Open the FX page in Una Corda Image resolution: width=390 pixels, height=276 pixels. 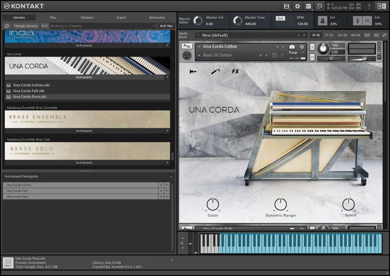pos(235,71)
